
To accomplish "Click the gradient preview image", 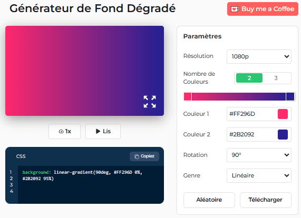I will coord(84,71).
